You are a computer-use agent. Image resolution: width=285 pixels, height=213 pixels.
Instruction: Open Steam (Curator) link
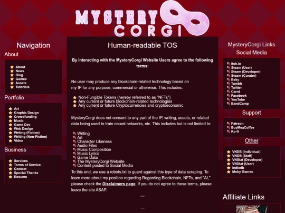[x=243, y=76]
